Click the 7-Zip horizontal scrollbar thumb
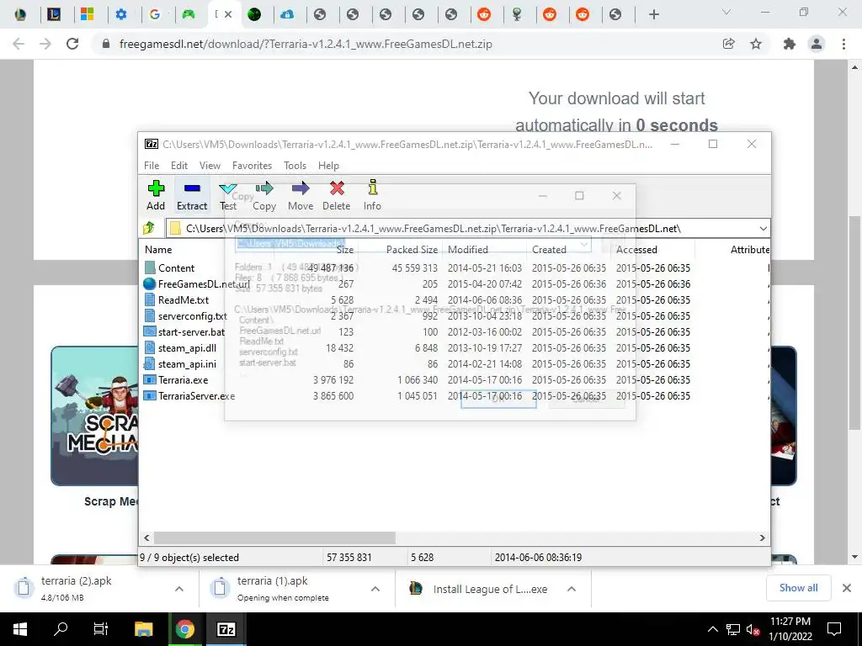The height and width of the screenshot is (646, 862). click(274, 537)
